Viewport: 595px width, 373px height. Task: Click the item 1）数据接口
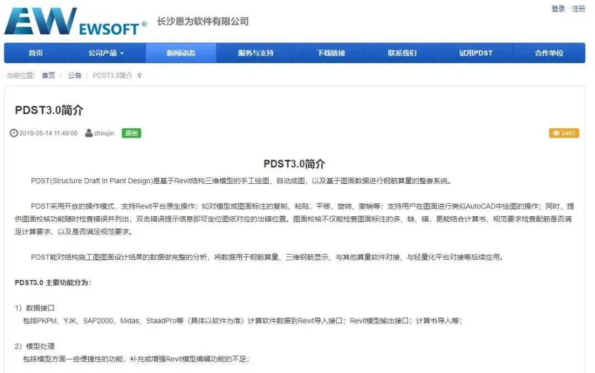(x=35, y=308)
